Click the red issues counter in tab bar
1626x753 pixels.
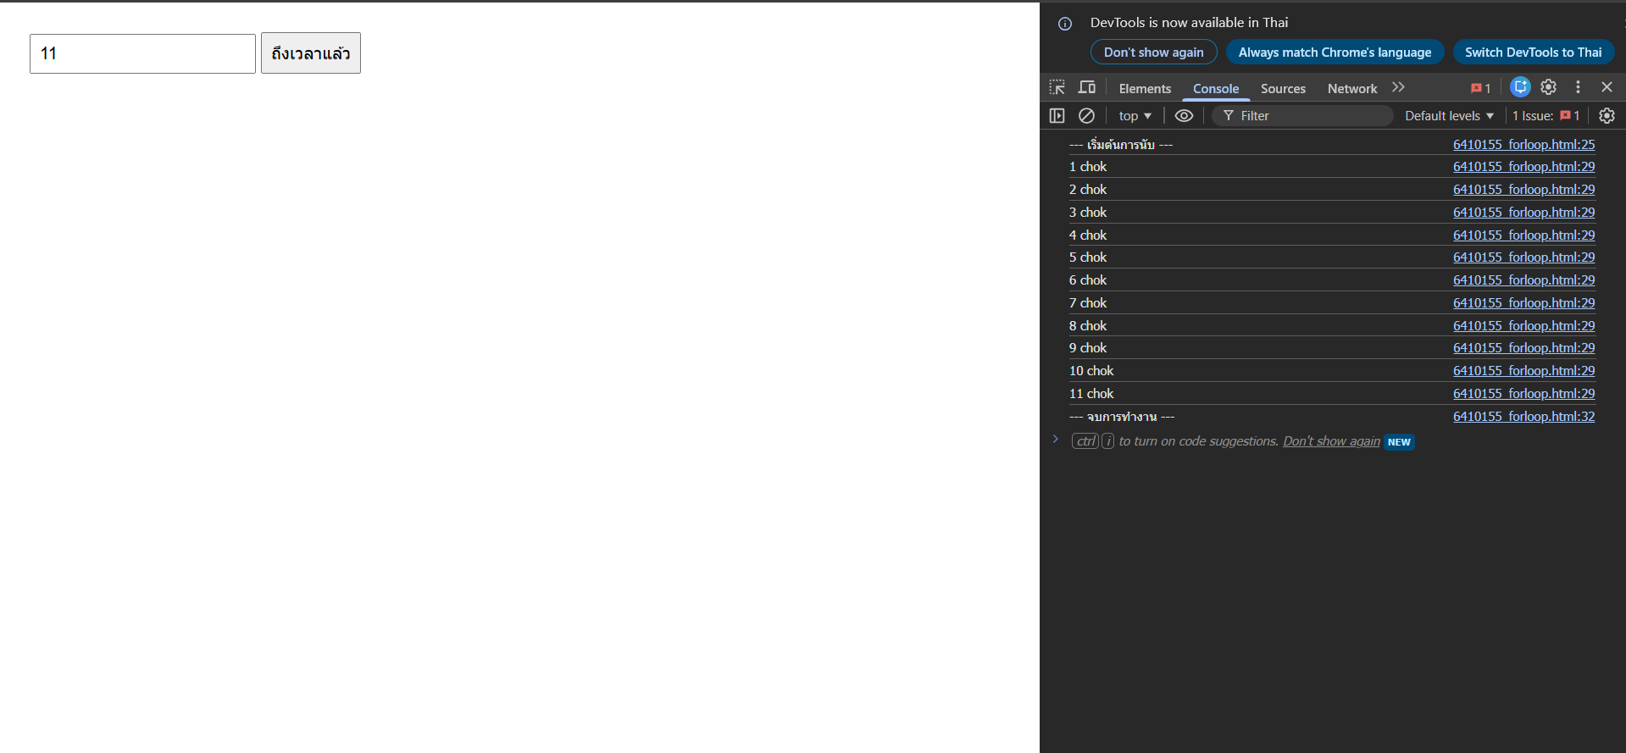point(1480,88)
